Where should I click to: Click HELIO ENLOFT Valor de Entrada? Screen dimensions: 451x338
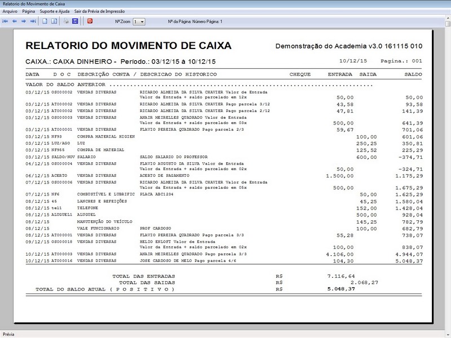[178, 242]
